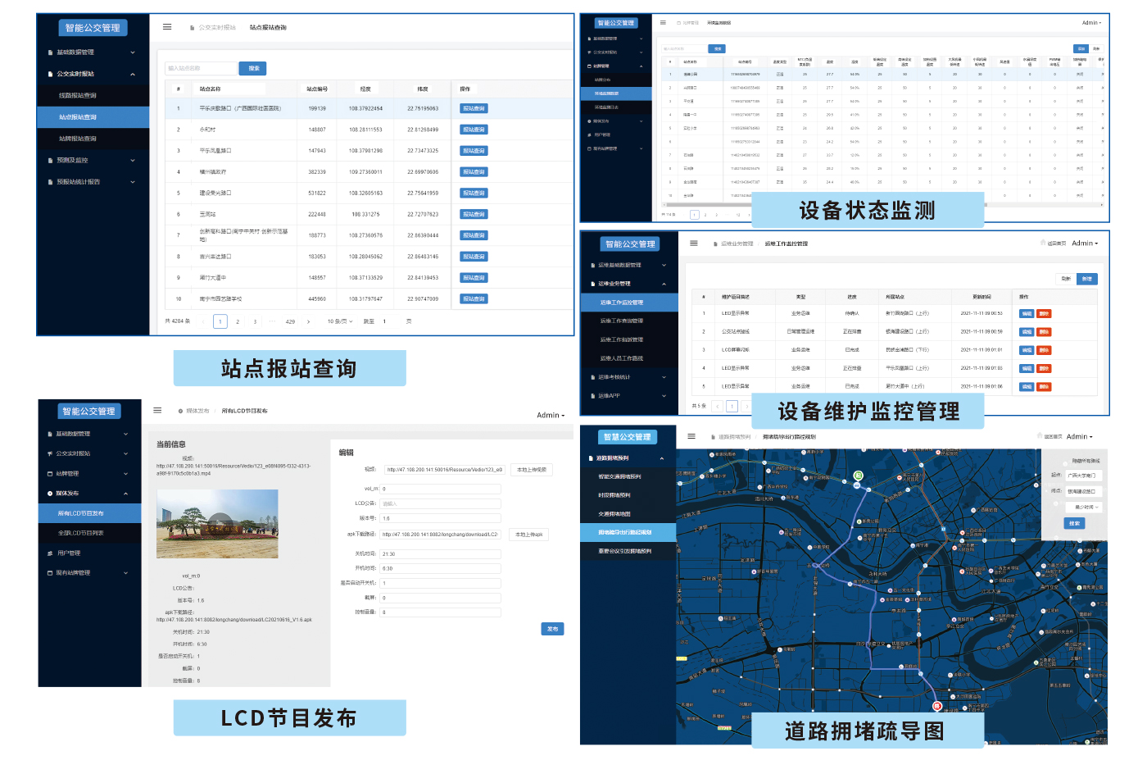Expand 基础数据管理 in the station query sidebar

click(x=93, y=52)
